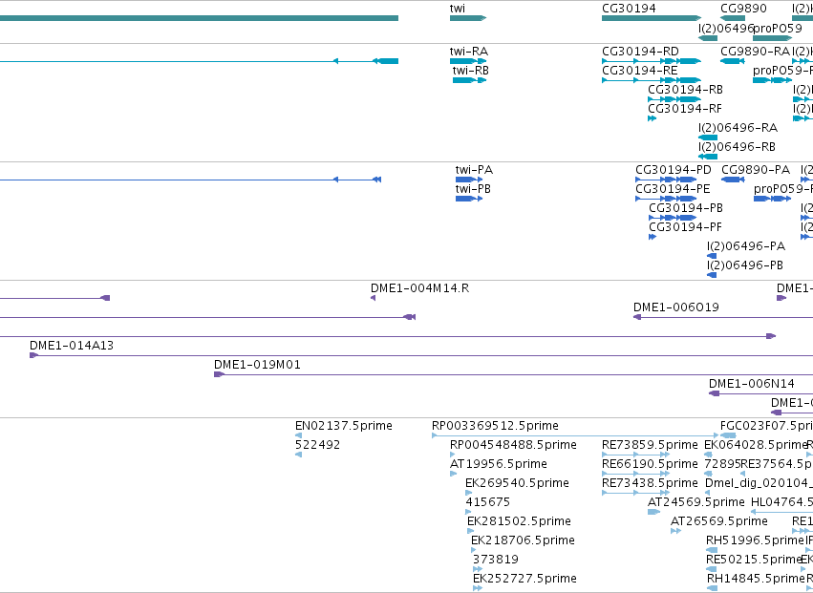The height and width of the screenshot is (593, 813).
Task: Select the DME1-019M01 BAC clone
Action: pos(513,375)
